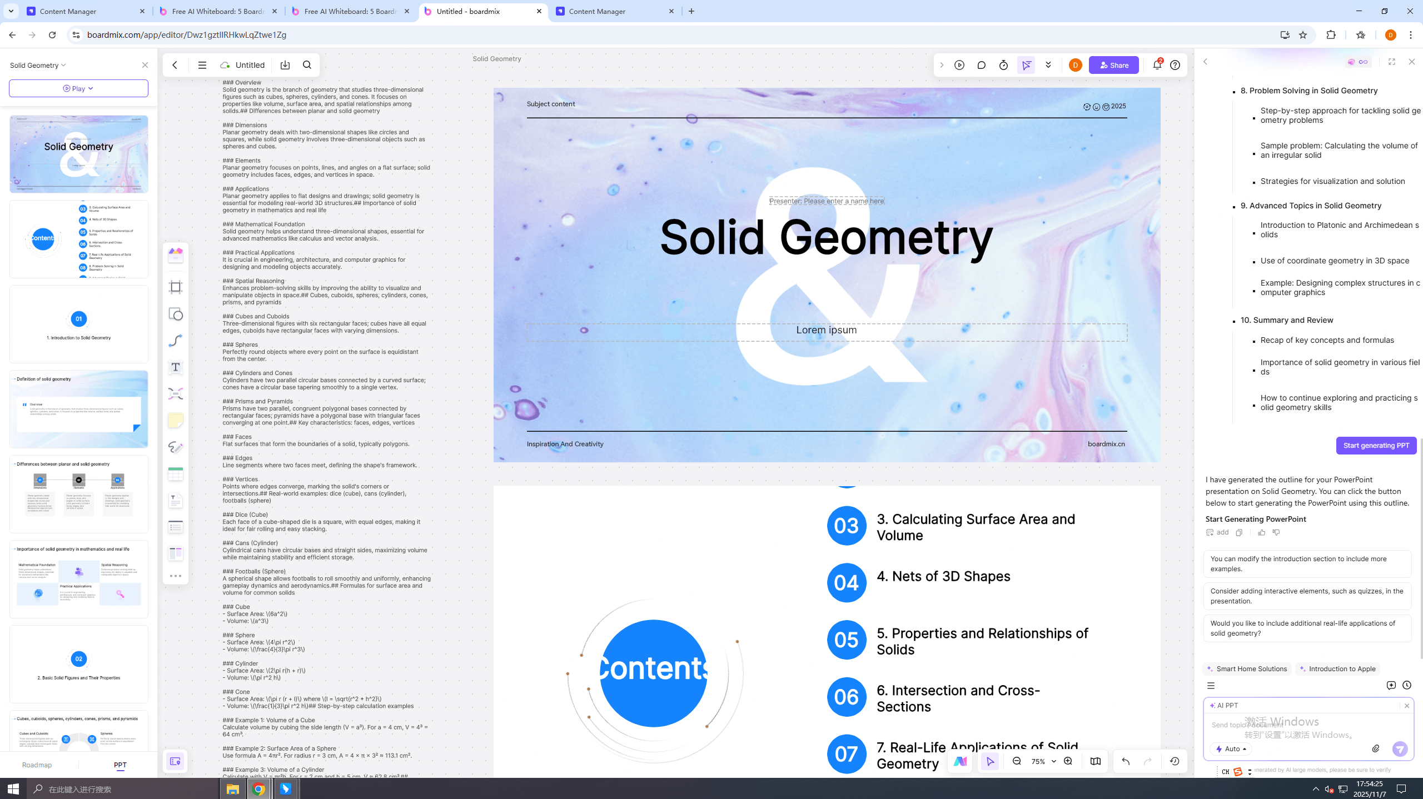Pick the Connector tool
This screenshot has height=799, width=1423.
(176, 341)
